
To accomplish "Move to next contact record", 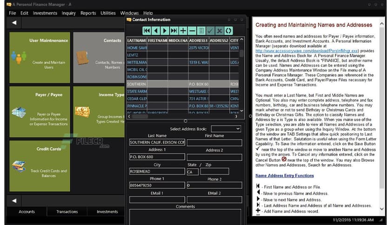I will coord(165,31).
